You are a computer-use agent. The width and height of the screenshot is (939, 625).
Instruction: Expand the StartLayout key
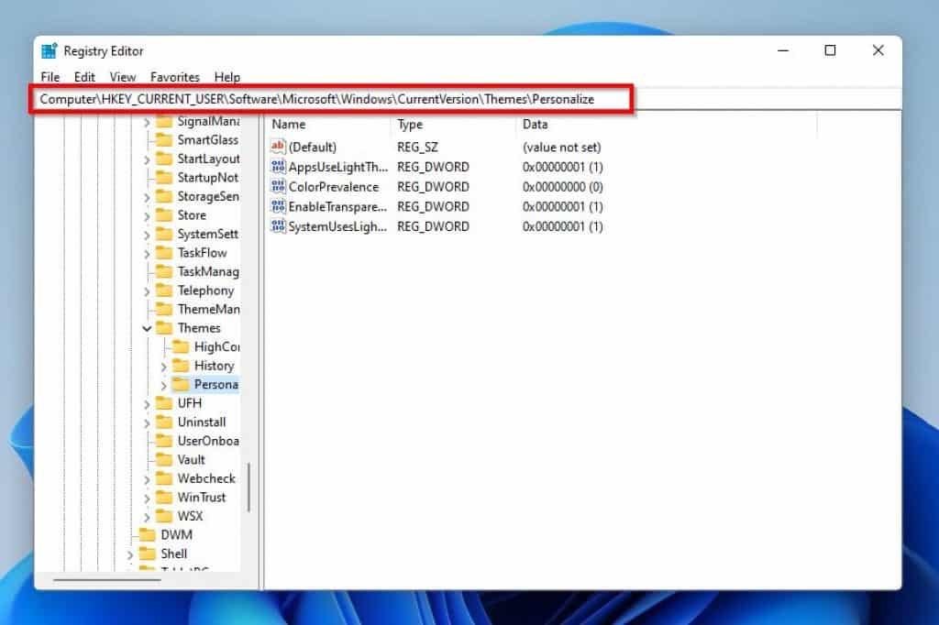tap(147, 159)
